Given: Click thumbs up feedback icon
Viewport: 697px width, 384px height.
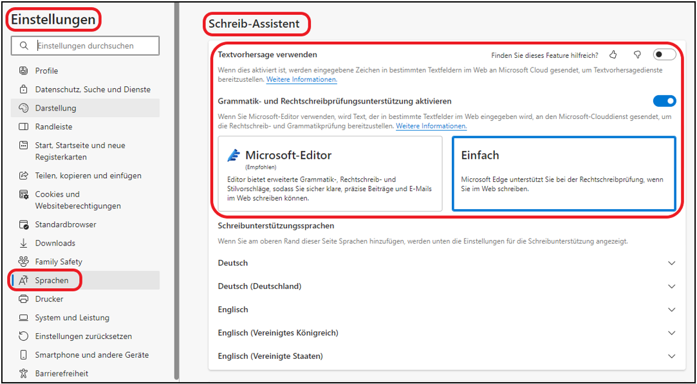Looking at the screenshot, I should point(613,55).
